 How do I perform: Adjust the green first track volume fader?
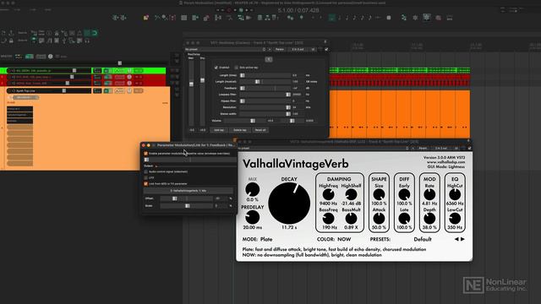74,70
